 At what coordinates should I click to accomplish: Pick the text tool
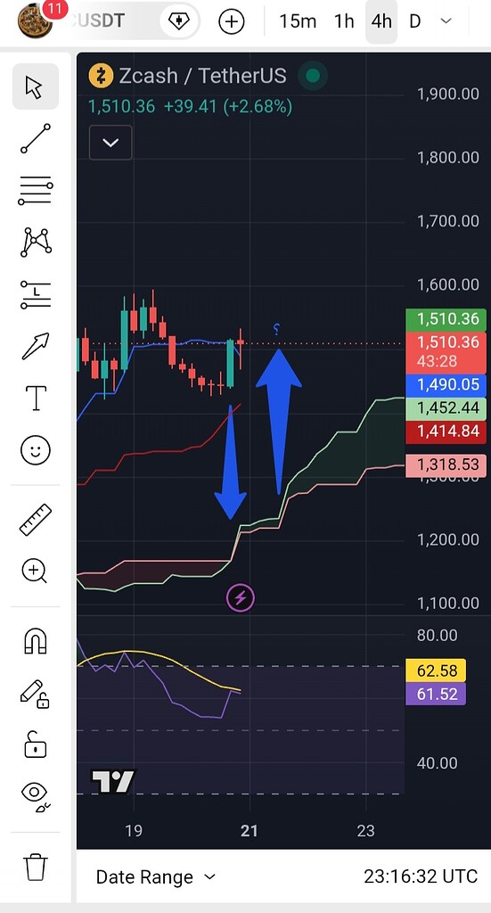click(36, 399)
